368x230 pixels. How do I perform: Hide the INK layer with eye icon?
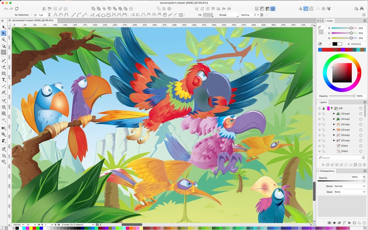[319, 108]
